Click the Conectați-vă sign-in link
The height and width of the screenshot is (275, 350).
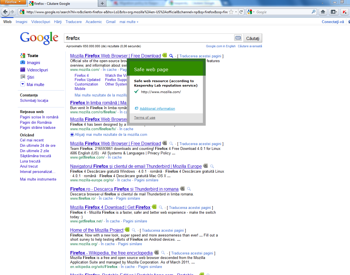point(333,22)
